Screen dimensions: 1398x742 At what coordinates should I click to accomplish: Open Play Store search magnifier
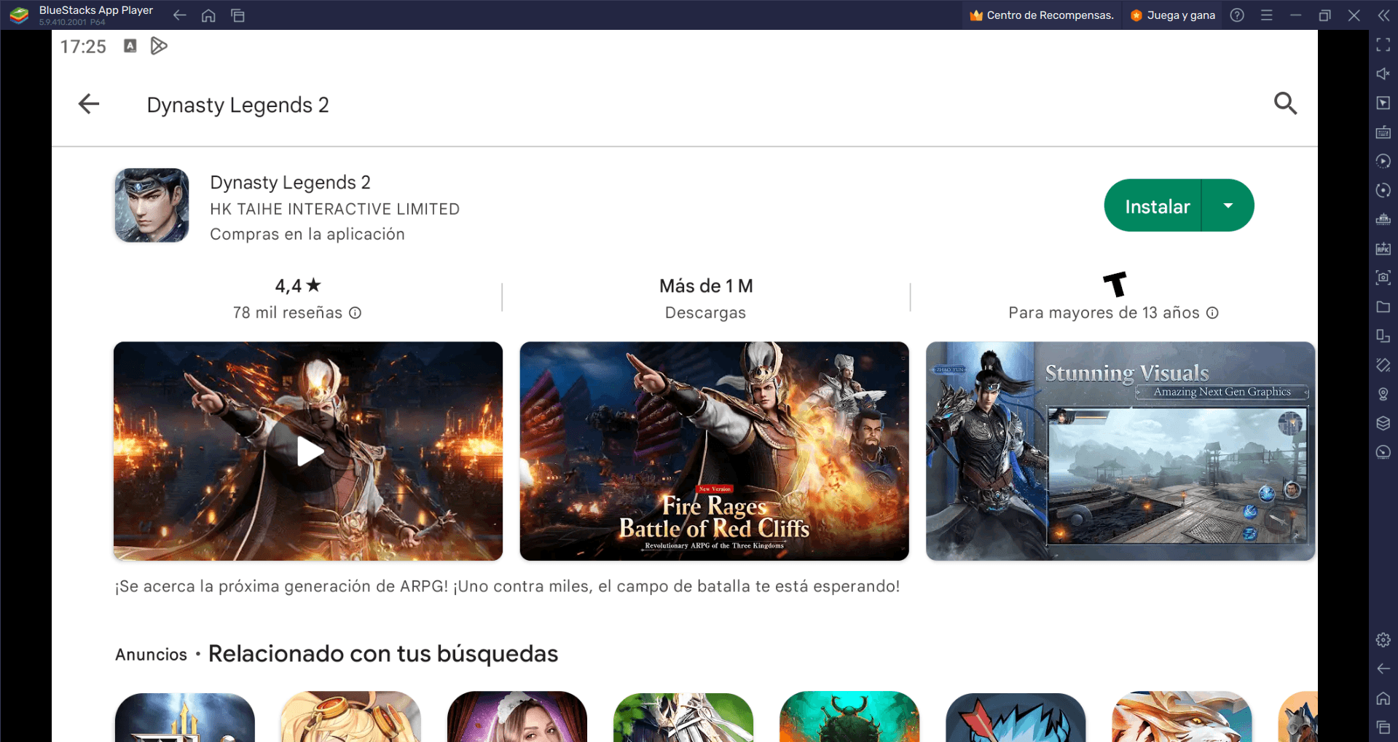(x=1285, y=103)
